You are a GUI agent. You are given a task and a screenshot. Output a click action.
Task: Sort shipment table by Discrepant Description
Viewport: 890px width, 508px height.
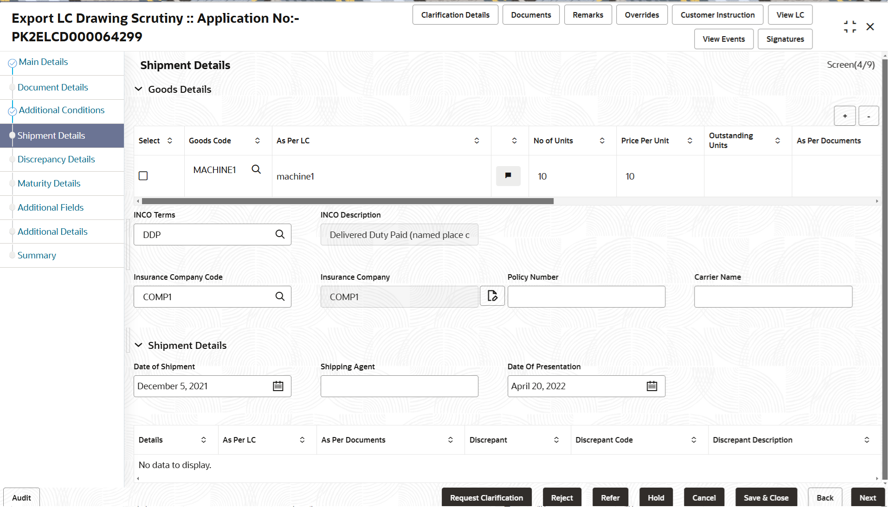867,440
